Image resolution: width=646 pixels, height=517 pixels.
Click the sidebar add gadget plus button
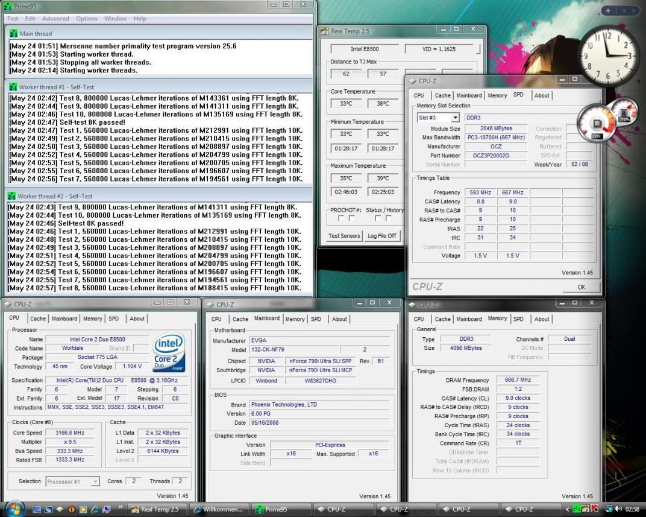click(x=608, y=10)
